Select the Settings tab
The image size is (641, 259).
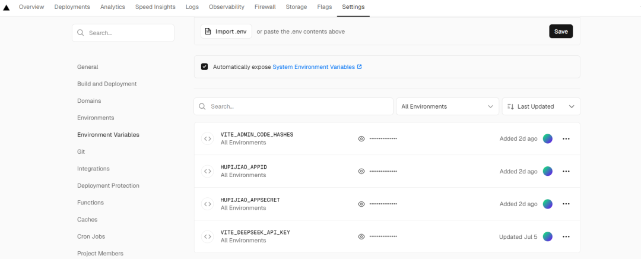(x=353, y=7)
